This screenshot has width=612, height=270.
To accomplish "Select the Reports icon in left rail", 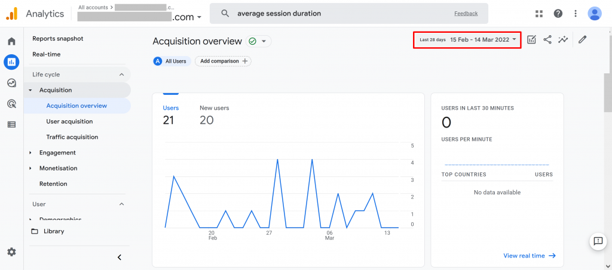I will coord(12,62).
